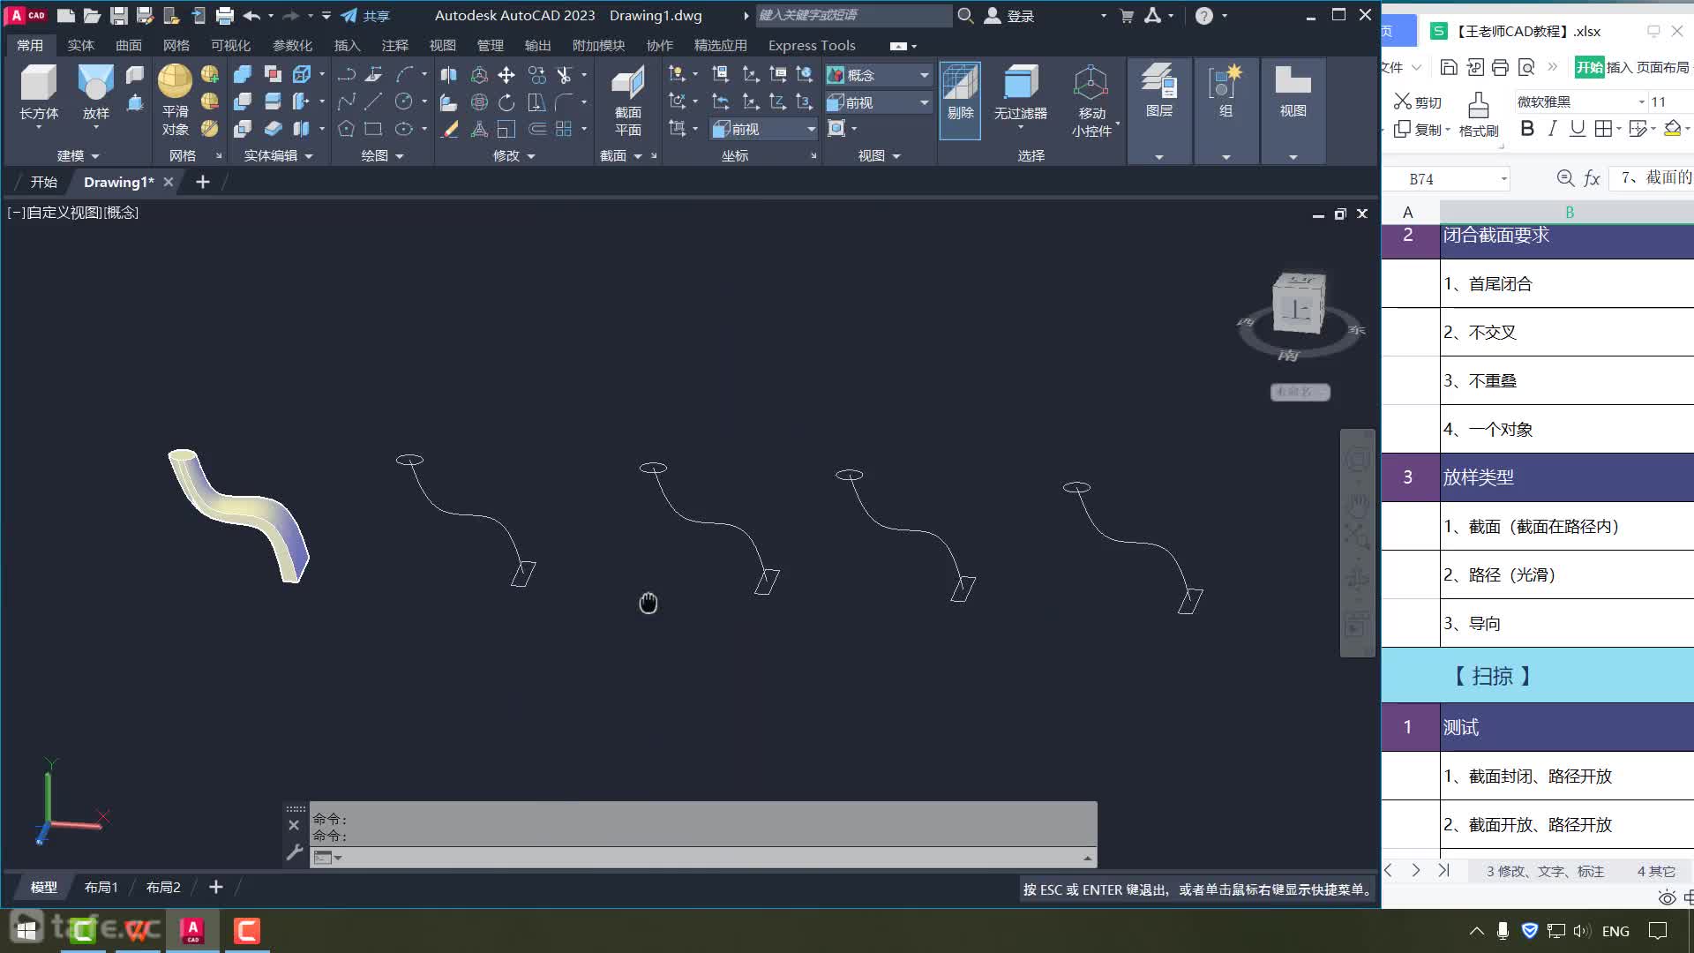The width and height of the screenshot is (1694, 953).
Task: Click the 共享 share button
Action: click(365, 15)
